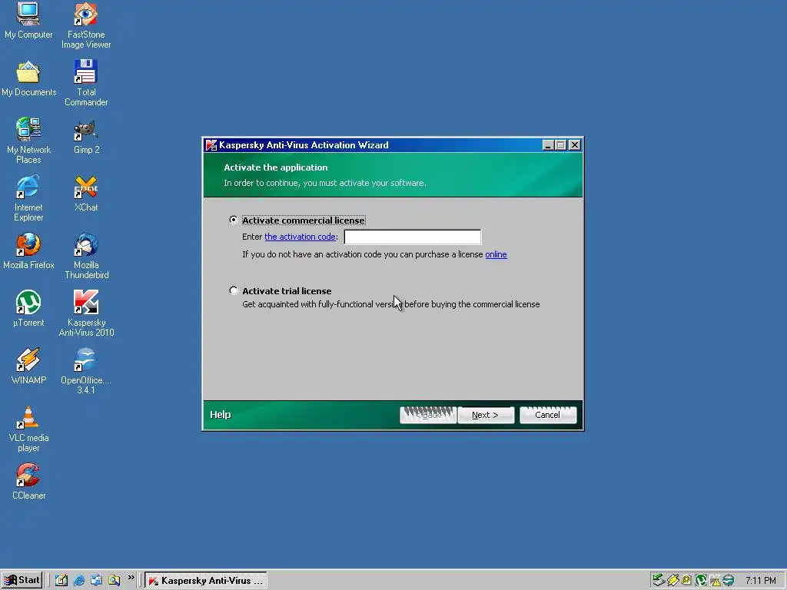Click the Kaspersky logo in wizard title bar
Viewport: 787px width, 590px height.
click(211, 145)
